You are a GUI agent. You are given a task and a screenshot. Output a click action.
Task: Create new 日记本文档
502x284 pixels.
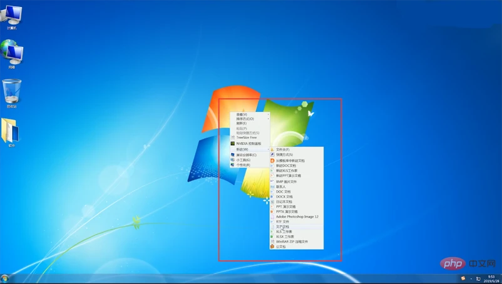coord(297,202)
